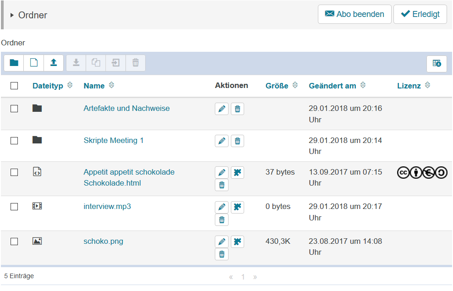Click the create new folder toolbar icon
This screenshot has height=291, width=453.
(x=14, y=63)
